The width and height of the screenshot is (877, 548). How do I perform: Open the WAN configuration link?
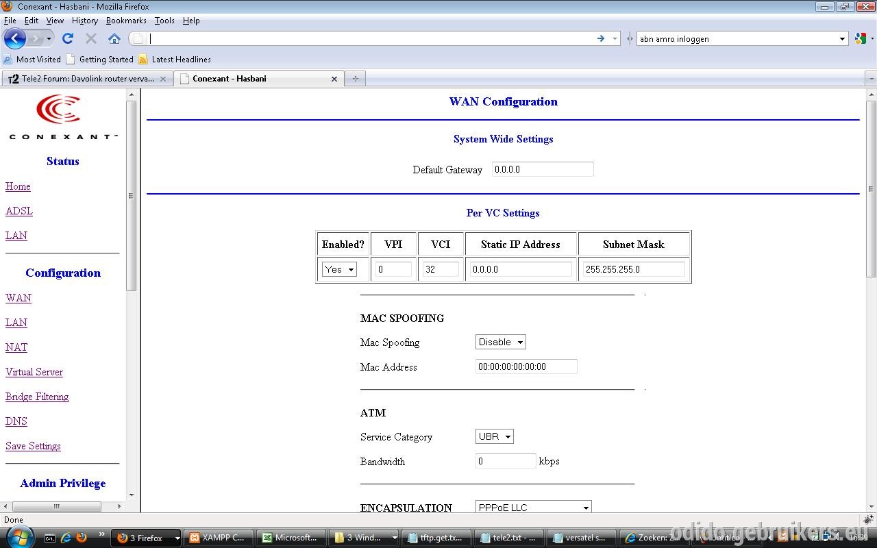[18, 298]
